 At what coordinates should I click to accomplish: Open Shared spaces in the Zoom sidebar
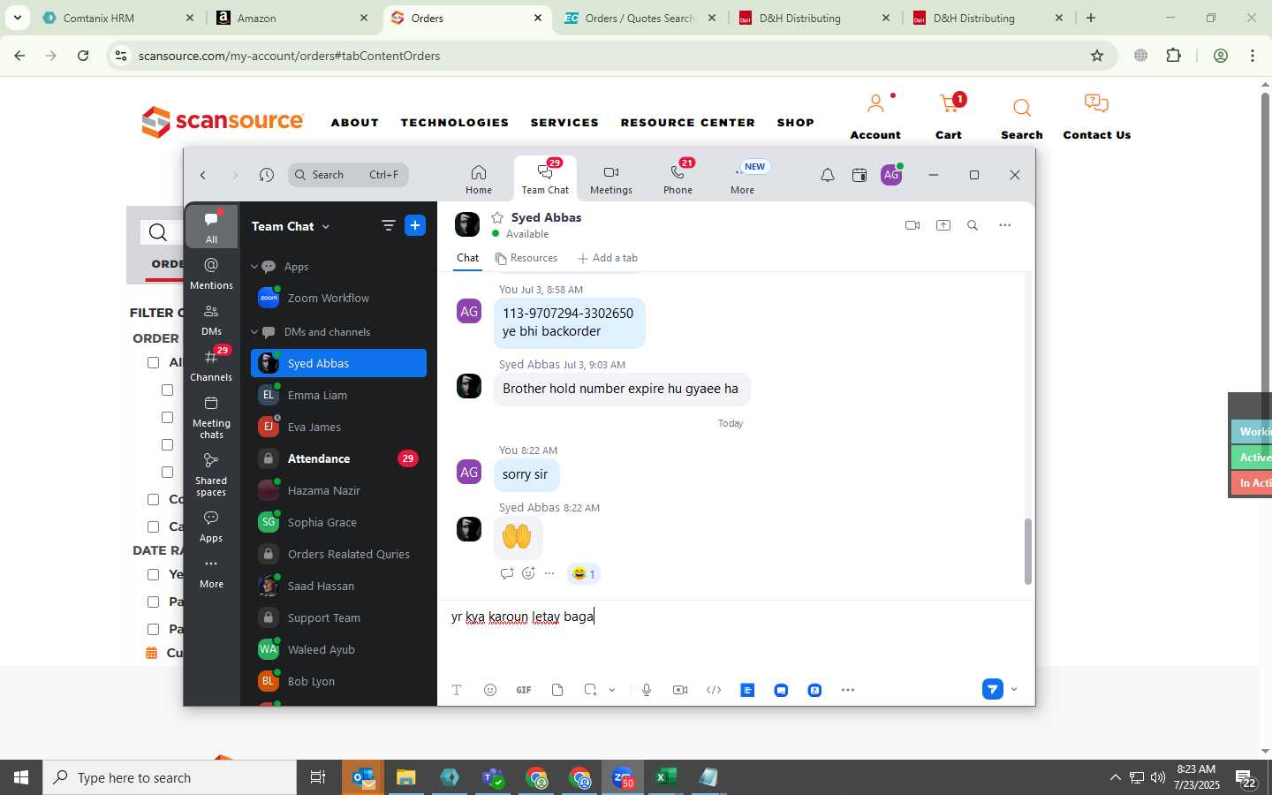point(211,474)
